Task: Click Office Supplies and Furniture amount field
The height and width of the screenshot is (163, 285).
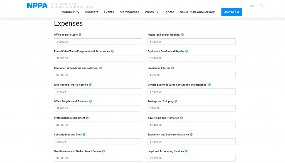Action: click(x=98, y=108)
